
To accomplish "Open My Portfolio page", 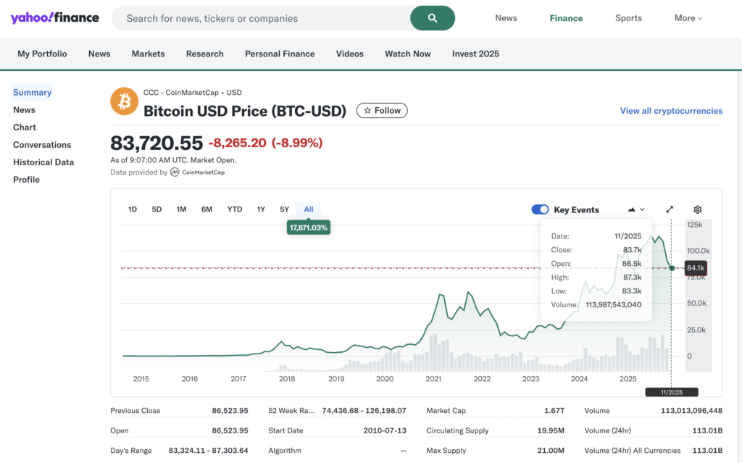I will (42, 54).
